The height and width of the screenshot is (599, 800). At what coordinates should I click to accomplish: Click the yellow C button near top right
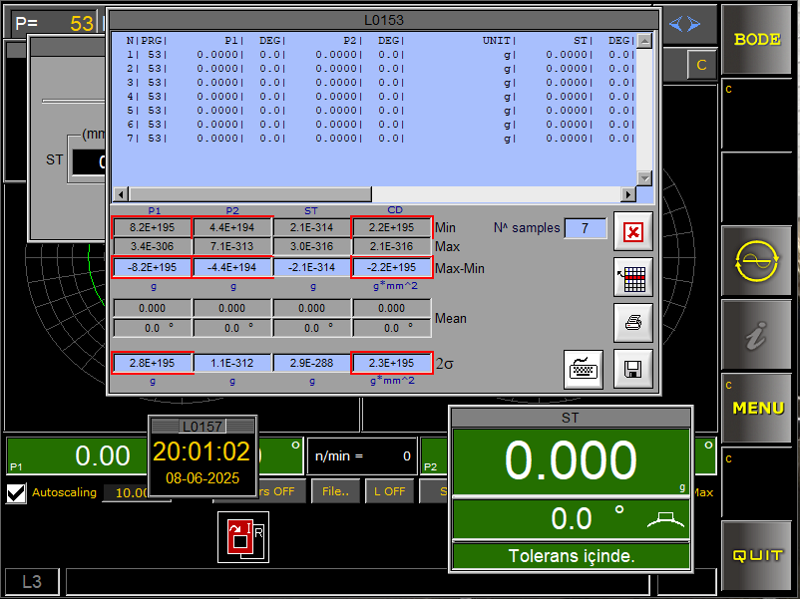[x=701, y=65]
